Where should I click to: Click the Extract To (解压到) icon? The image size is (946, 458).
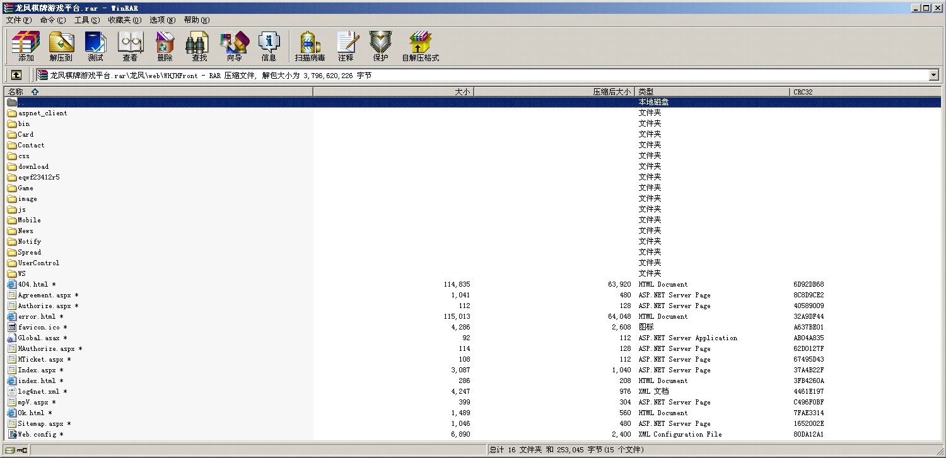point(61,46)
